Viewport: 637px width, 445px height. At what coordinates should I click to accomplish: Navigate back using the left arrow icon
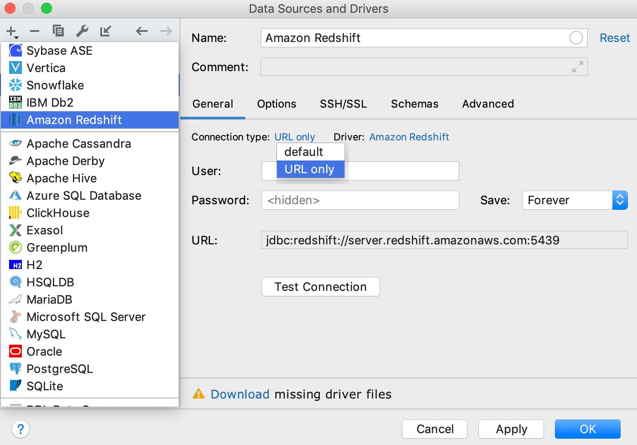pos(141,31)
